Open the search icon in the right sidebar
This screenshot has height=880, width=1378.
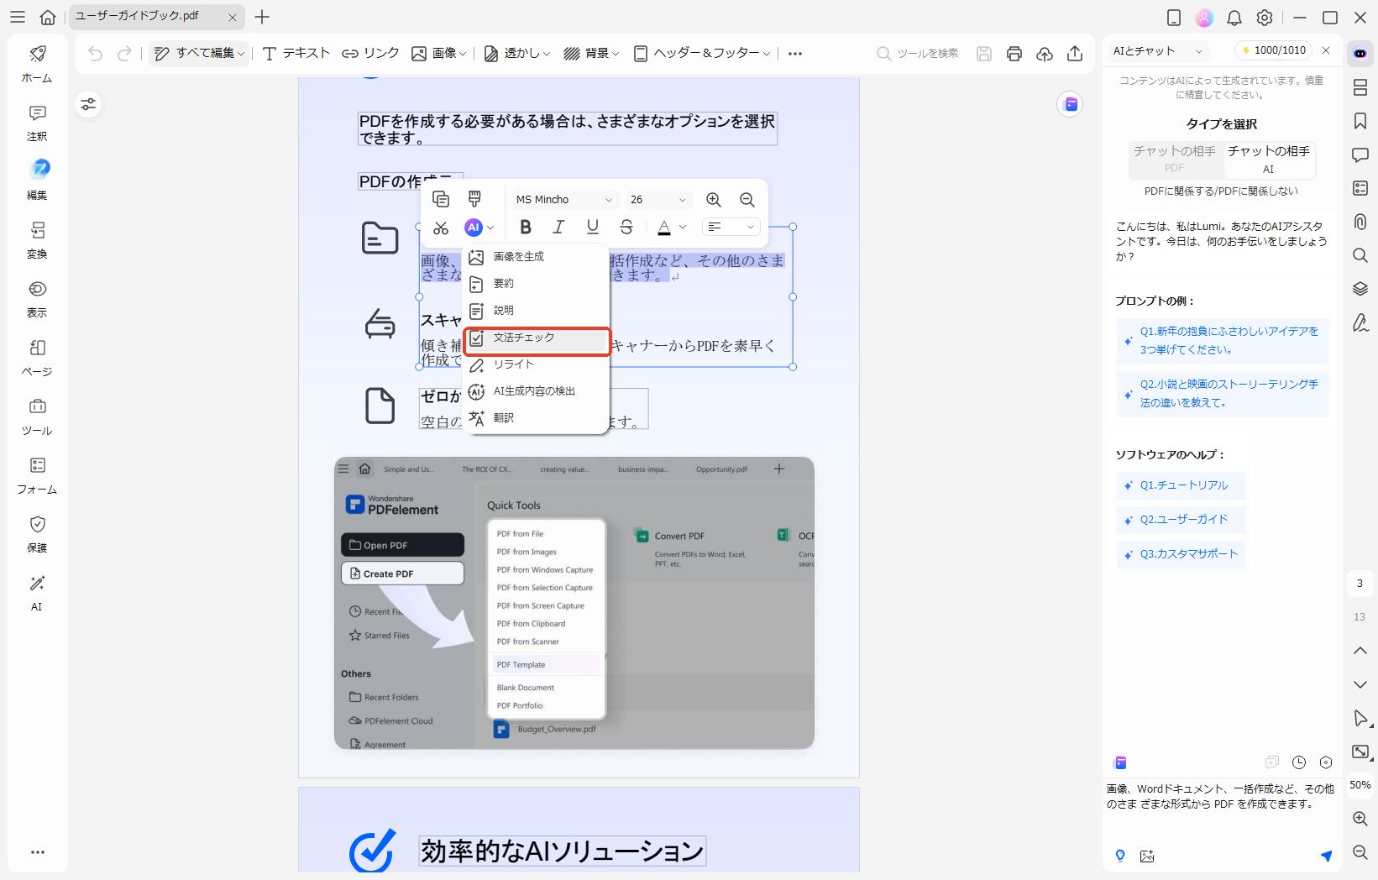pos(1360,255)
